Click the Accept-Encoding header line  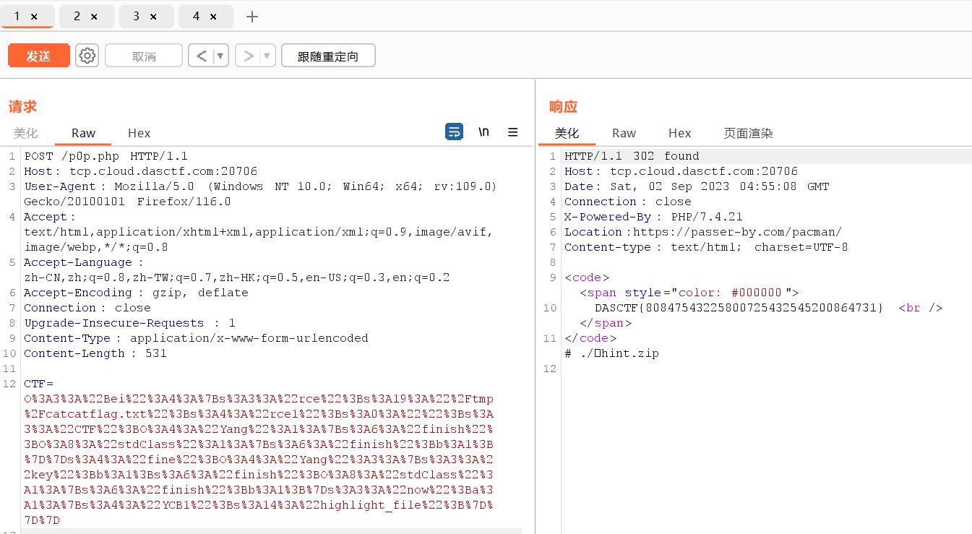136,293
